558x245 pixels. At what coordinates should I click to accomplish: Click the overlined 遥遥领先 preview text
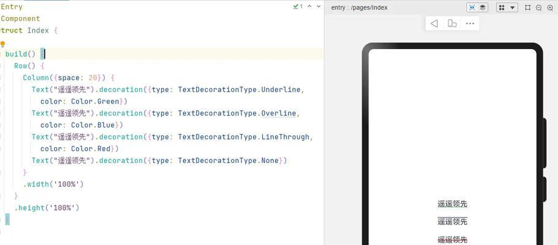[x=452, y=222]
